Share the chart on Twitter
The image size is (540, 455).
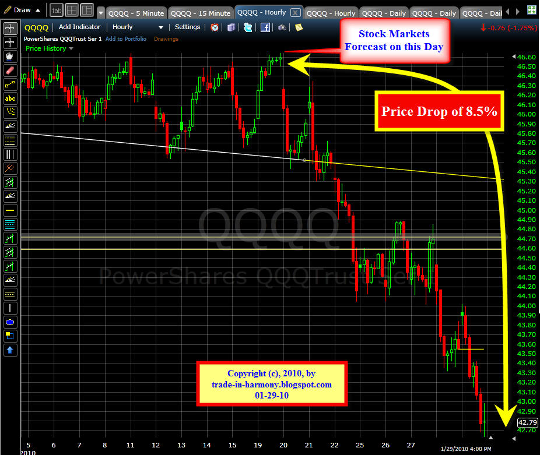pyautogui.click(x=248, y=27)
